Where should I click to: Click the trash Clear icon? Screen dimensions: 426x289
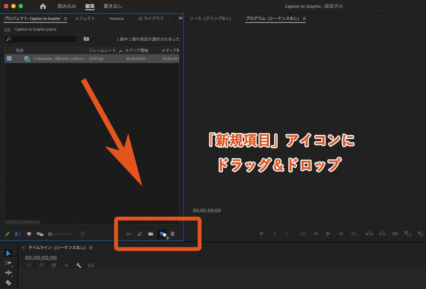[173, 234]
